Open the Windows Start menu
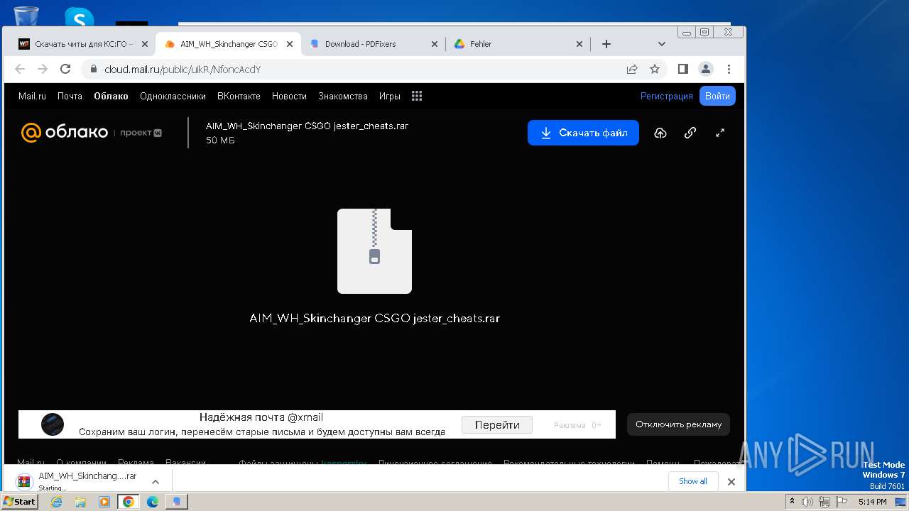This screenshot has height=511, width=909. [x=19, y=502]
